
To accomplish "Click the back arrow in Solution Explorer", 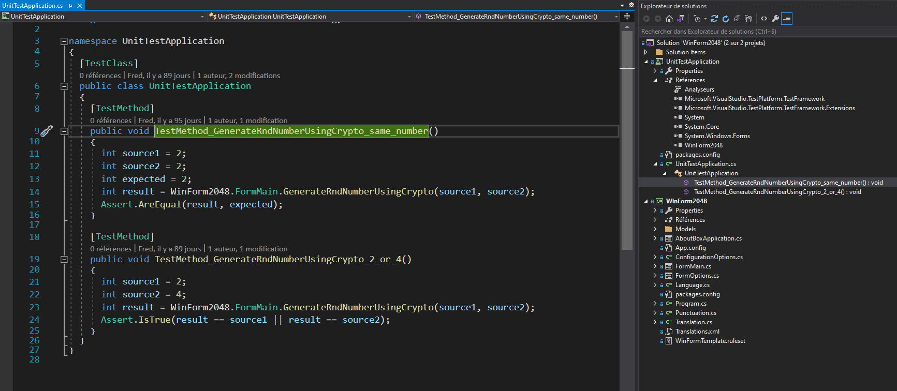I will [646, 19].
